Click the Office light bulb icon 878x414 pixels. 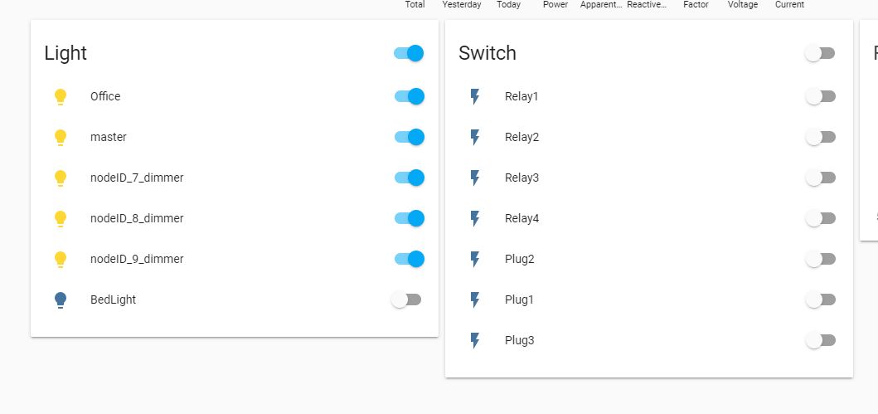click(60, 97)
